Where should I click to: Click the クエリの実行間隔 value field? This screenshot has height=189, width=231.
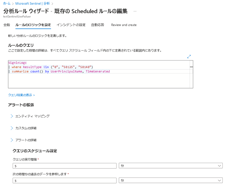coord(64,166)
